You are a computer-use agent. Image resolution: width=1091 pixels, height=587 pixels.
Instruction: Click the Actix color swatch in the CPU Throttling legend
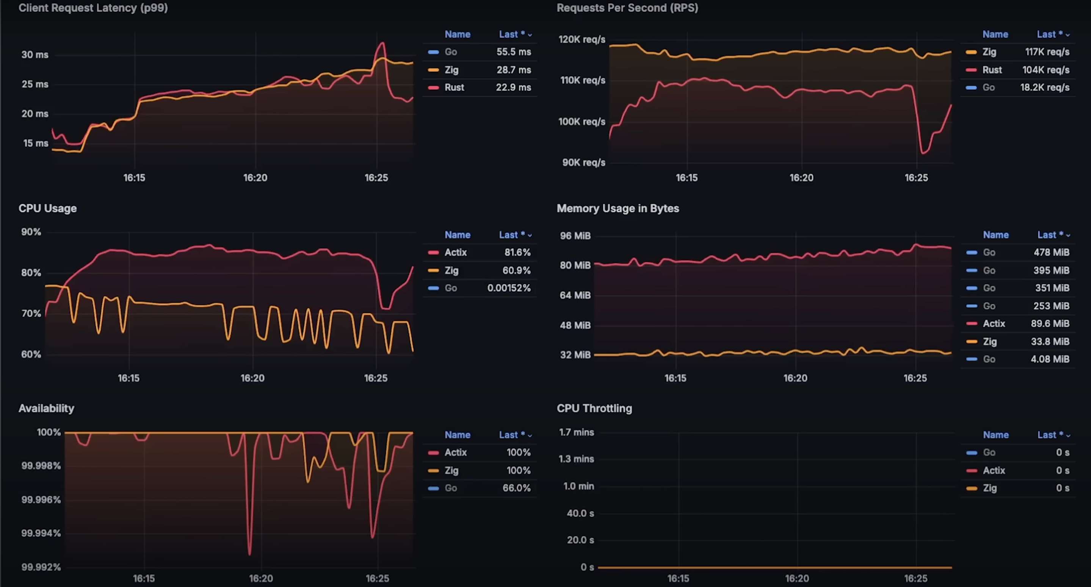972,470
